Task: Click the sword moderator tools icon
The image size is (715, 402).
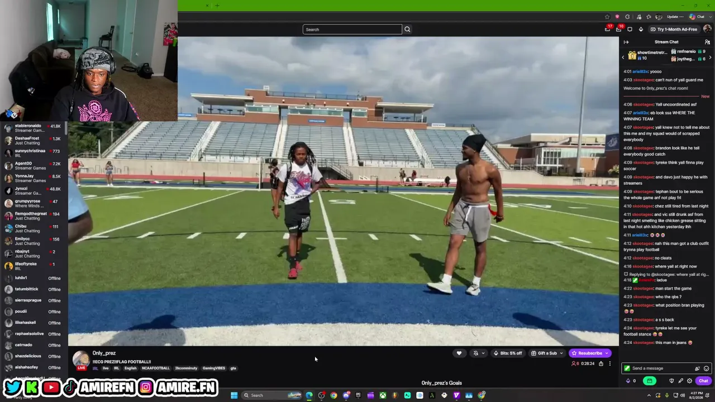Action: click(680, 381)
